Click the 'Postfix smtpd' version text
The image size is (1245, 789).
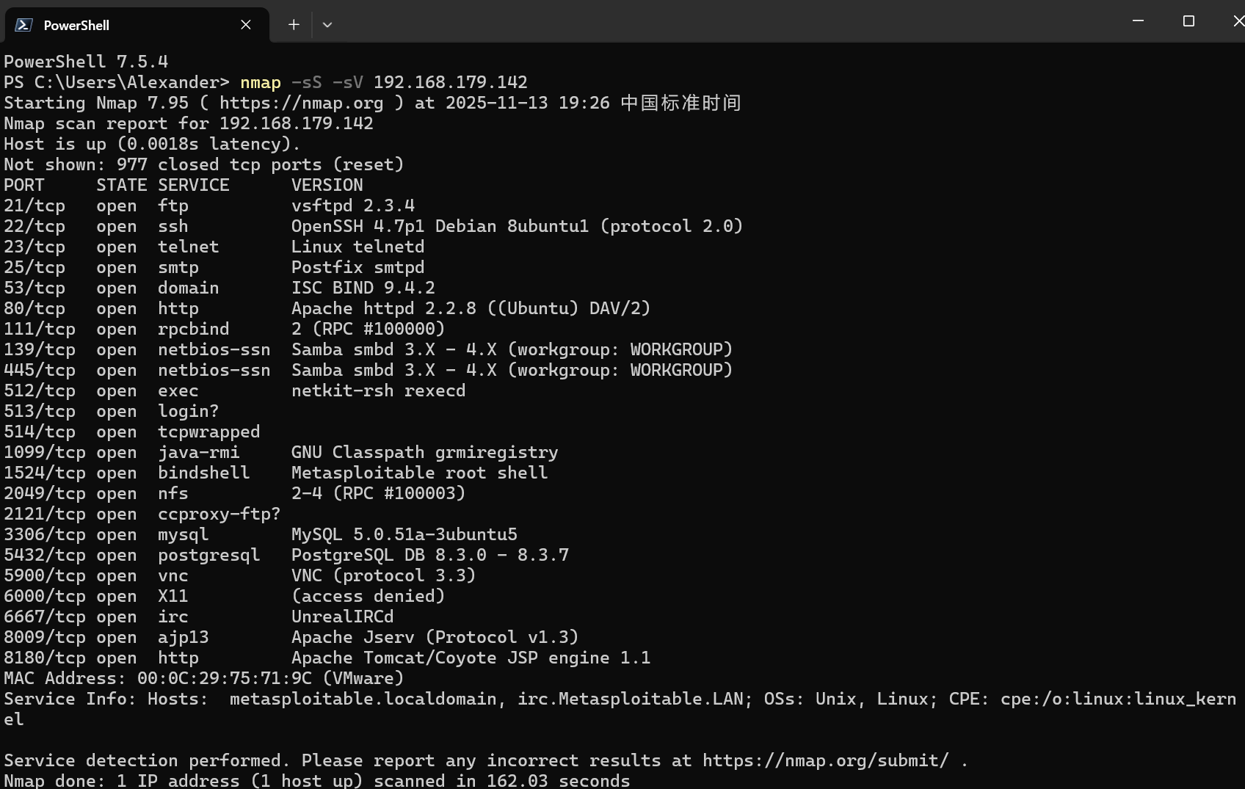click(x=358, y=267)
